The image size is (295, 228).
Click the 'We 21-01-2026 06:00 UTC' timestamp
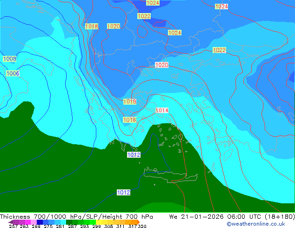point(216,217)
